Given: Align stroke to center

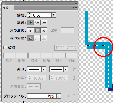Looking at the screenshot, I should [31, 38].
